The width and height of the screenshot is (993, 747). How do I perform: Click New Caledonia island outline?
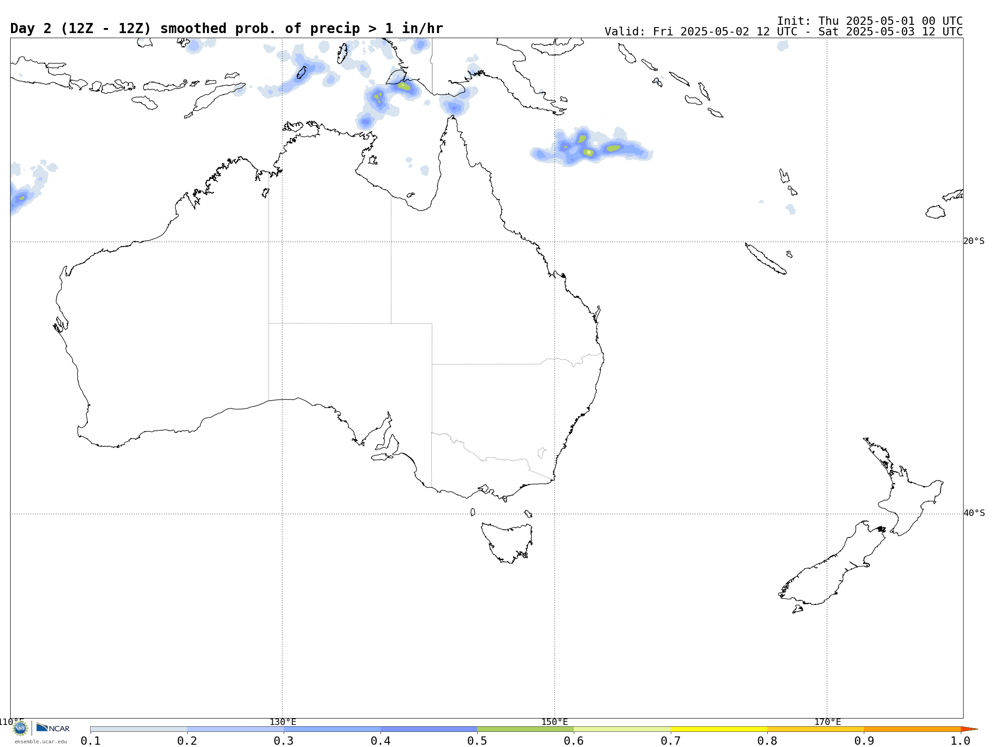[x=765, y=259]
